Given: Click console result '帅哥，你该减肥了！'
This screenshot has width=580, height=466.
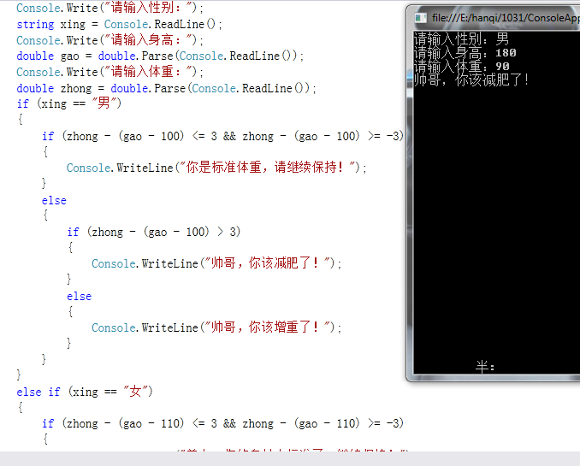Looking at the screenshot, I should pyautogui.click(x=471, y=80).
